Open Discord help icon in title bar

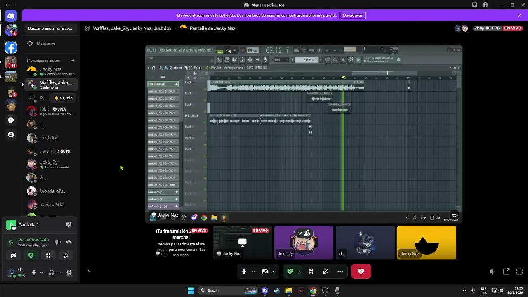(486, 5)
